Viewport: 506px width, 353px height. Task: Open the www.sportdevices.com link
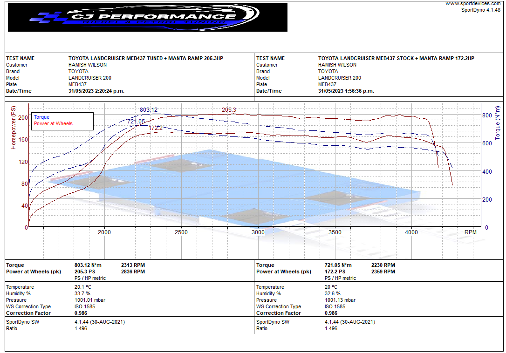tap(473, 3)
